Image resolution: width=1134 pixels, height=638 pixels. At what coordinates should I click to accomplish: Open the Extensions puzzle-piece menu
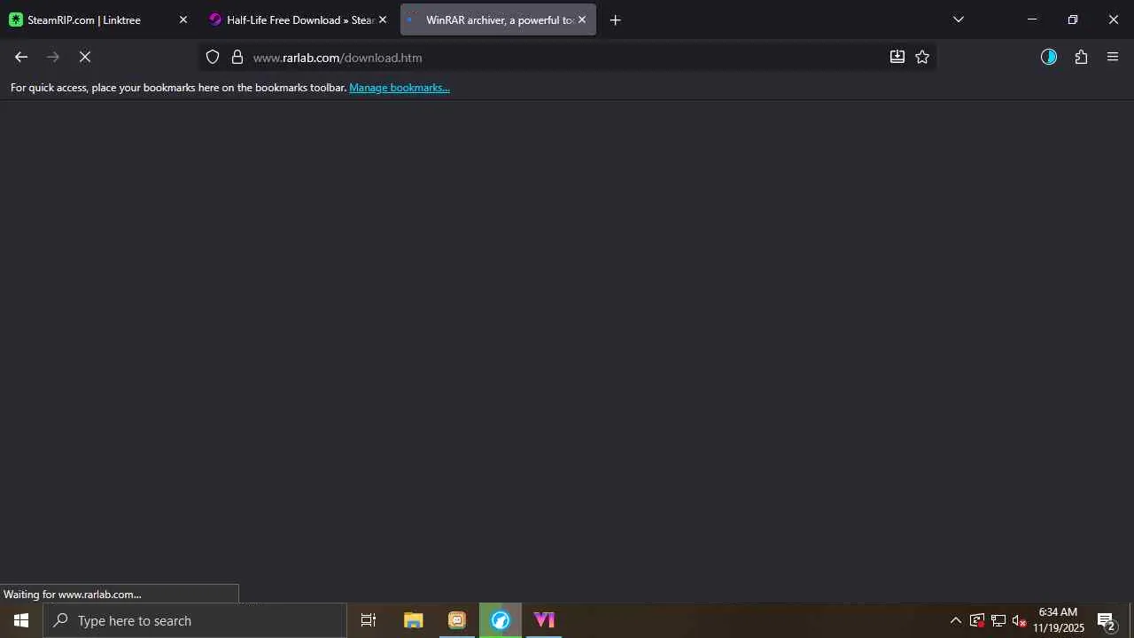(1081, 57)
